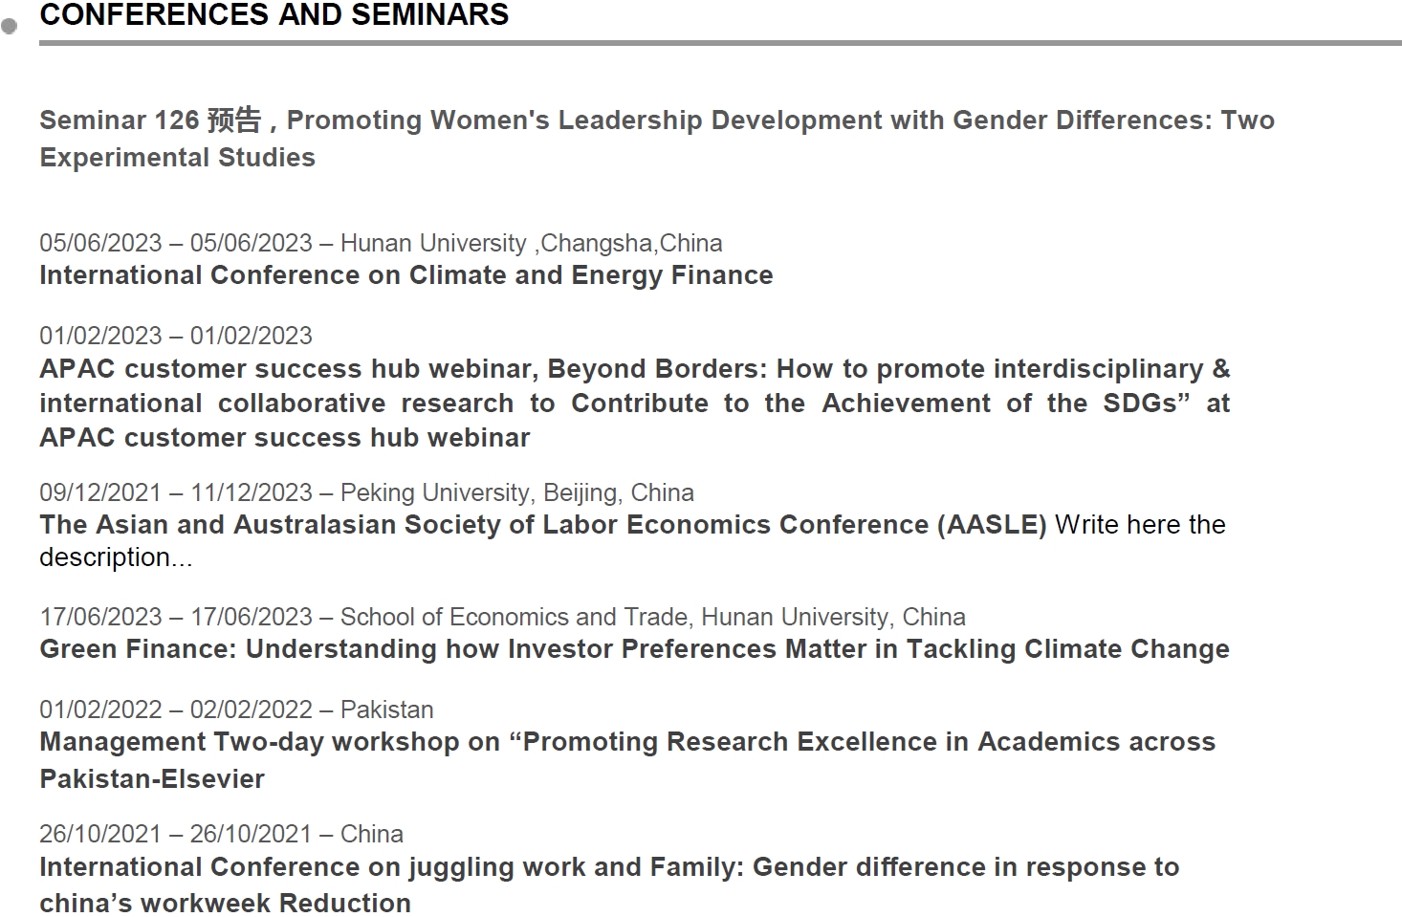Click 'Pakistan-Elsevier' in the workshop title
The width and height of the screenshot is (1402, 917).
pyautogui.click(x=152, y=779)
